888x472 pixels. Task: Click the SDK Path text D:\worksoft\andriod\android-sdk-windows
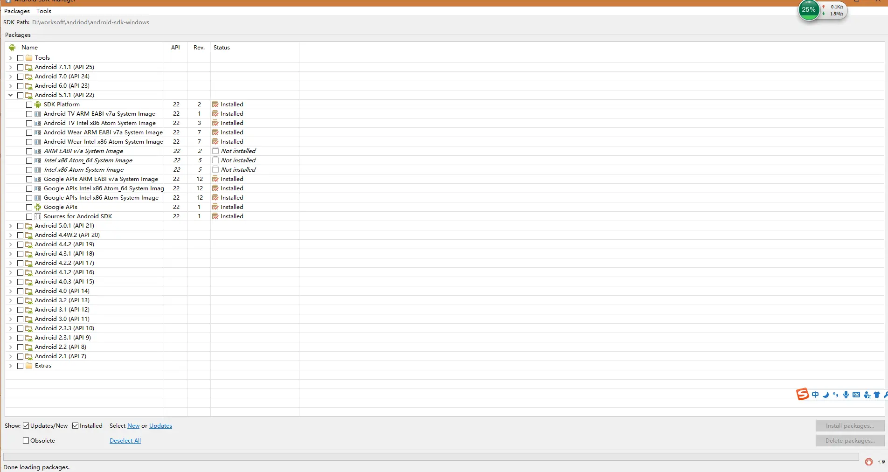coord(90,22)
